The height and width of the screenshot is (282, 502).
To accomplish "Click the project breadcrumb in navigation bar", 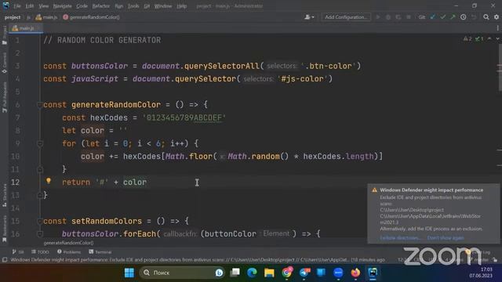I will point(13,17).
